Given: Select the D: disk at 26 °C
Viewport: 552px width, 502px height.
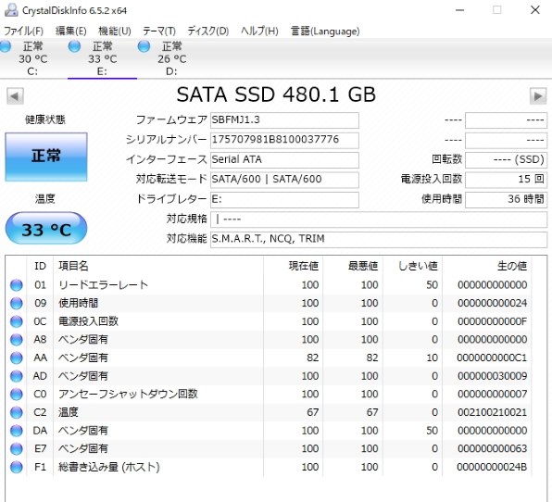Looking at the screenshot, I should (171, 58).
